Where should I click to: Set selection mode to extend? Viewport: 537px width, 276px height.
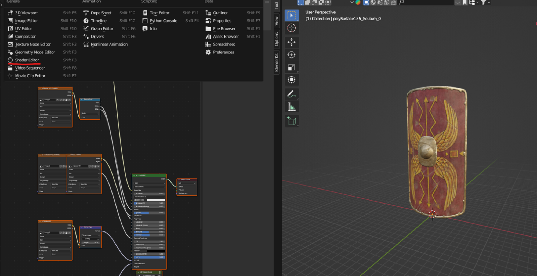point(308,2)
